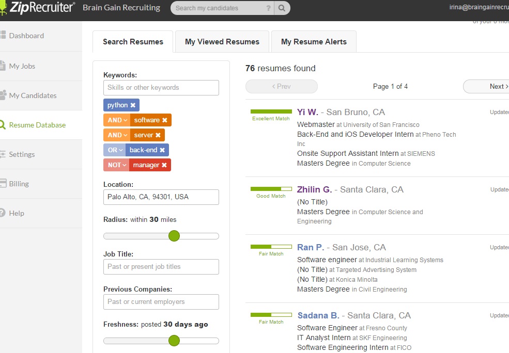Open the Resume Database sidebar item

pyautogui.click(x=37, y=125)
